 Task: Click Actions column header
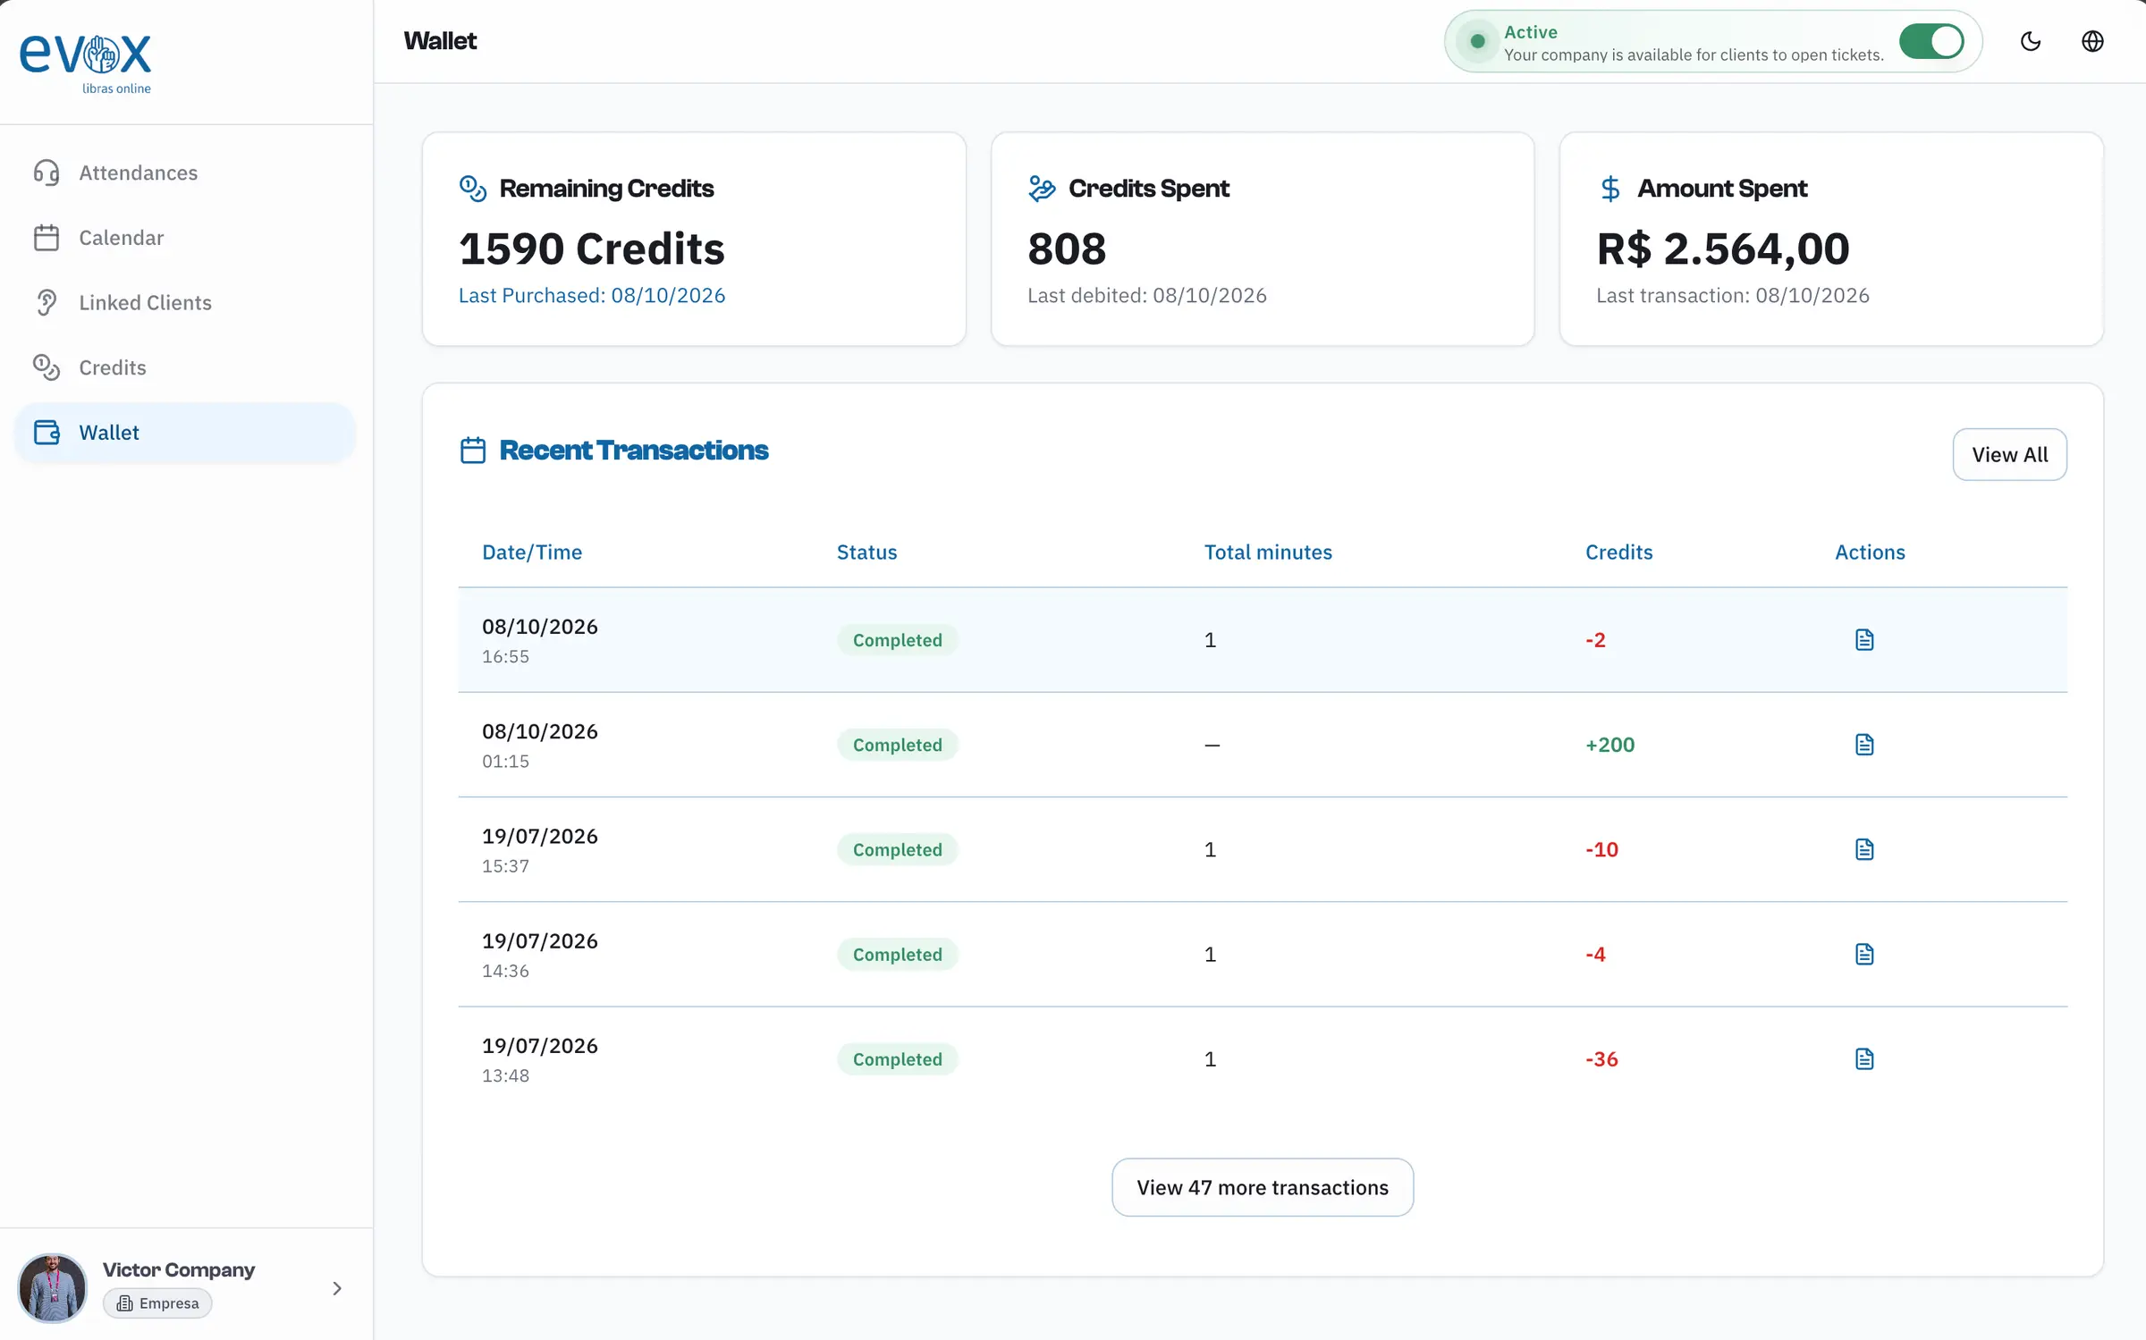click(1870, 552)
